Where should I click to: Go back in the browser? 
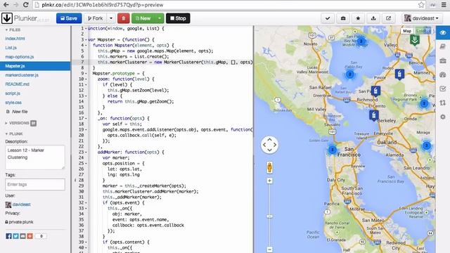(6, 5)
